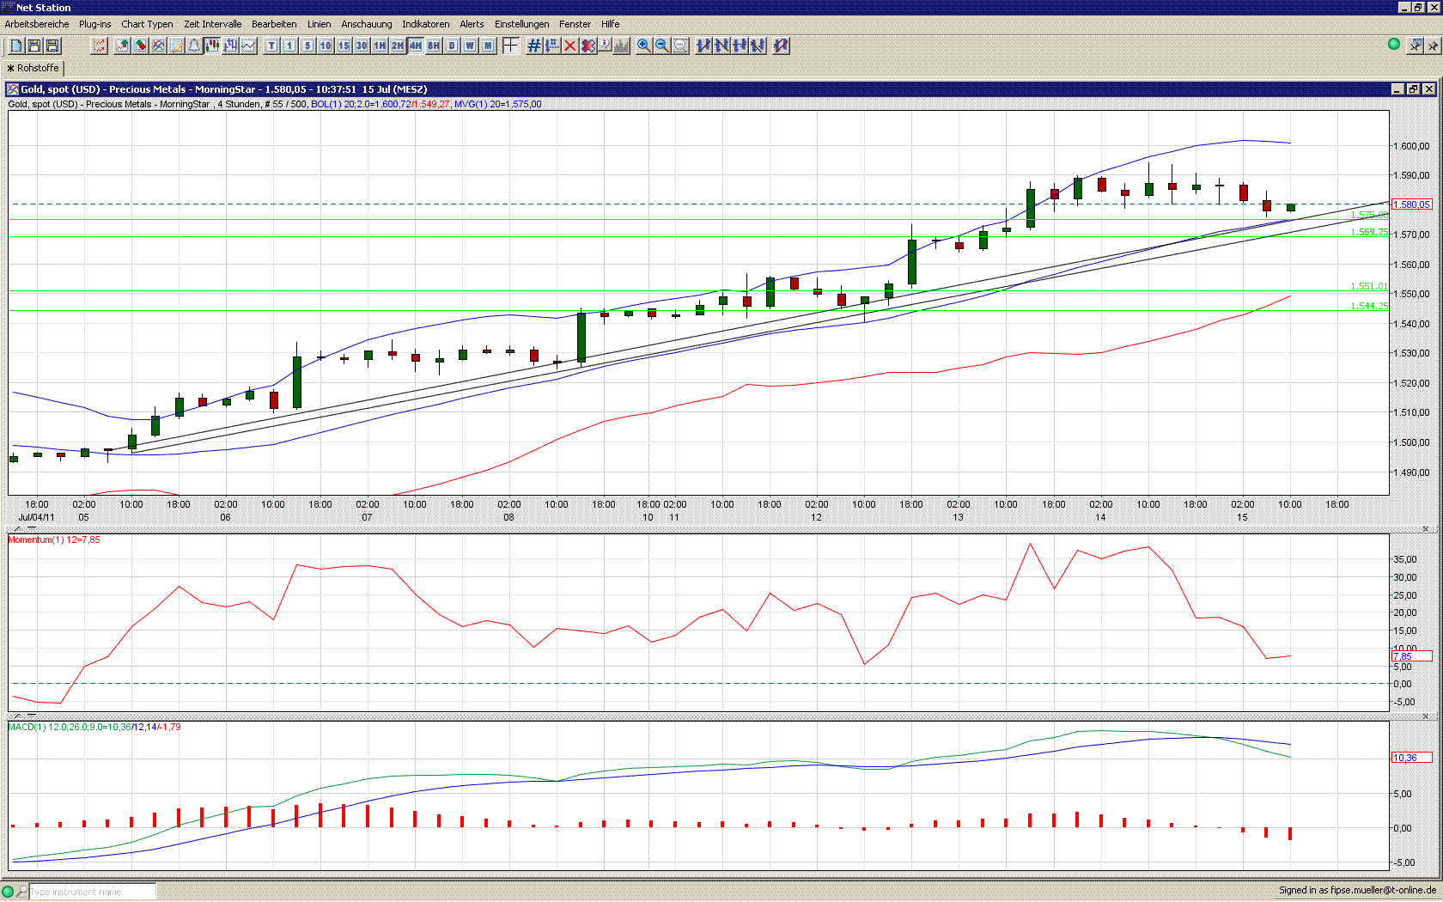The width and height of the screenshot is (1443, 902).
Task: Click the grayed-out zoom reset magnifier
Action: point(680,46)
